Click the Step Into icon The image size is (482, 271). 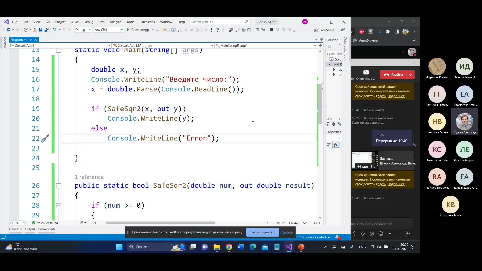(211, 30)
